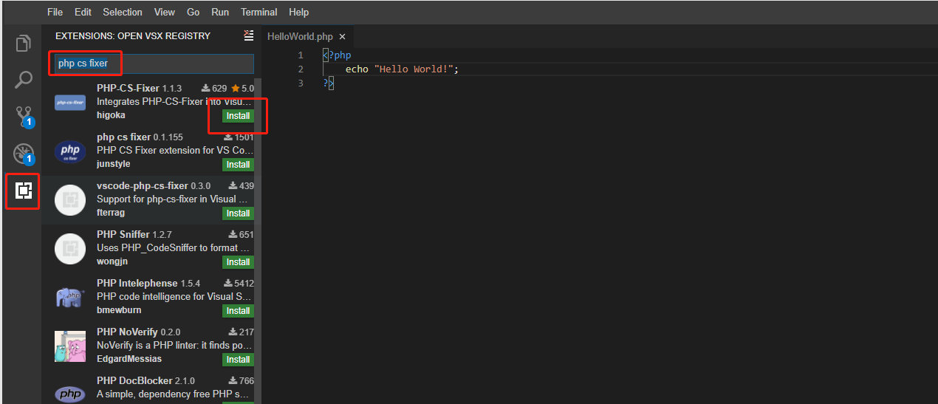Open the Run menu
This screenshot has height=404, width=938.
click(220, 12)
